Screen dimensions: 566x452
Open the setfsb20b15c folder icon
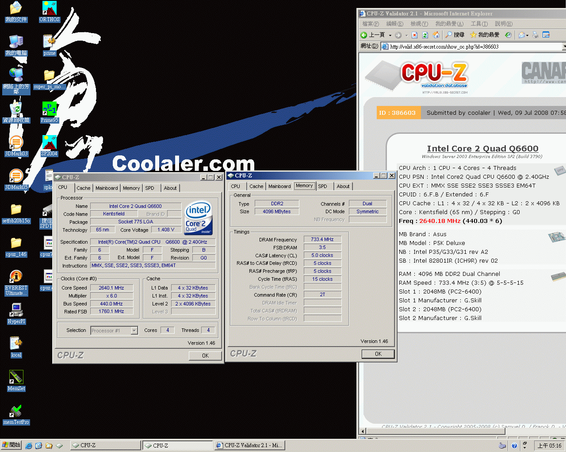point(16,213)
